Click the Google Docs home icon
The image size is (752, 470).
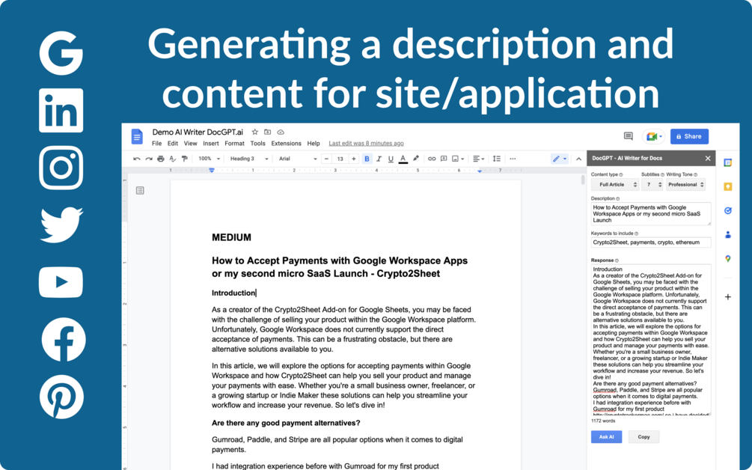coord(137,137)
